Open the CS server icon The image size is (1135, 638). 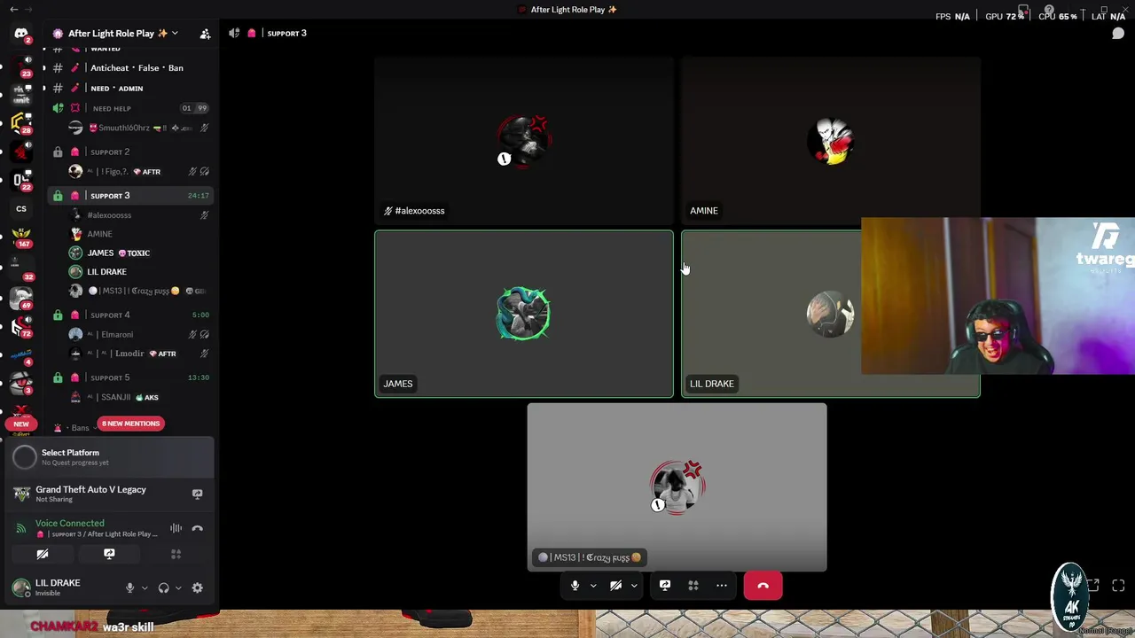click(x=21, y=209)
